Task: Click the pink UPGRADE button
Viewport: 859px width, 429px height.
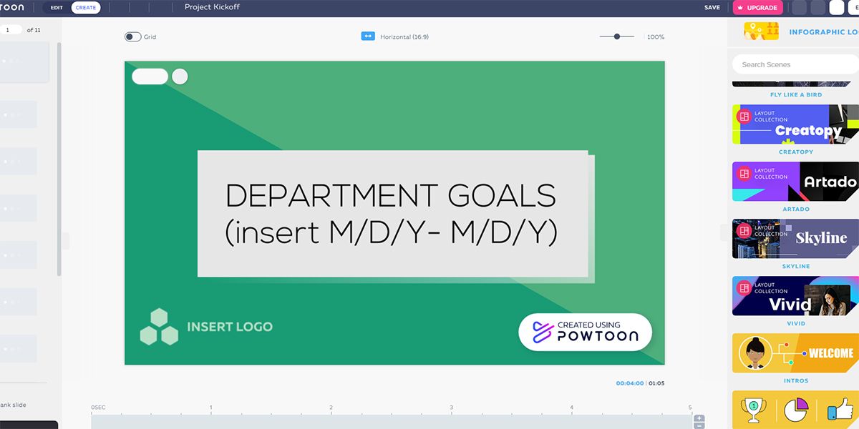Action: (x=757, y=8)
